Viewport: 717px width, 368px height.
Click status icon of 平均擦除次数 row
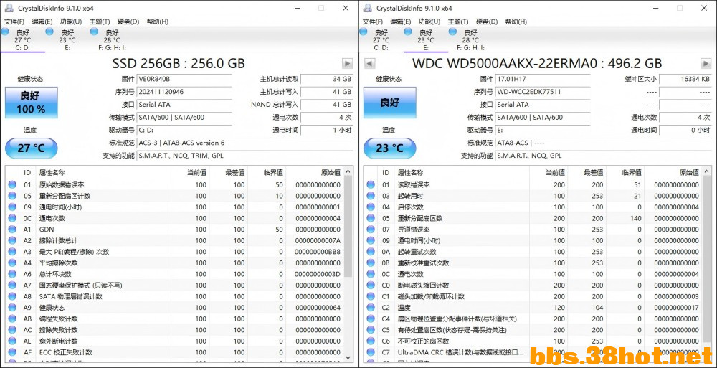[12, 263]
